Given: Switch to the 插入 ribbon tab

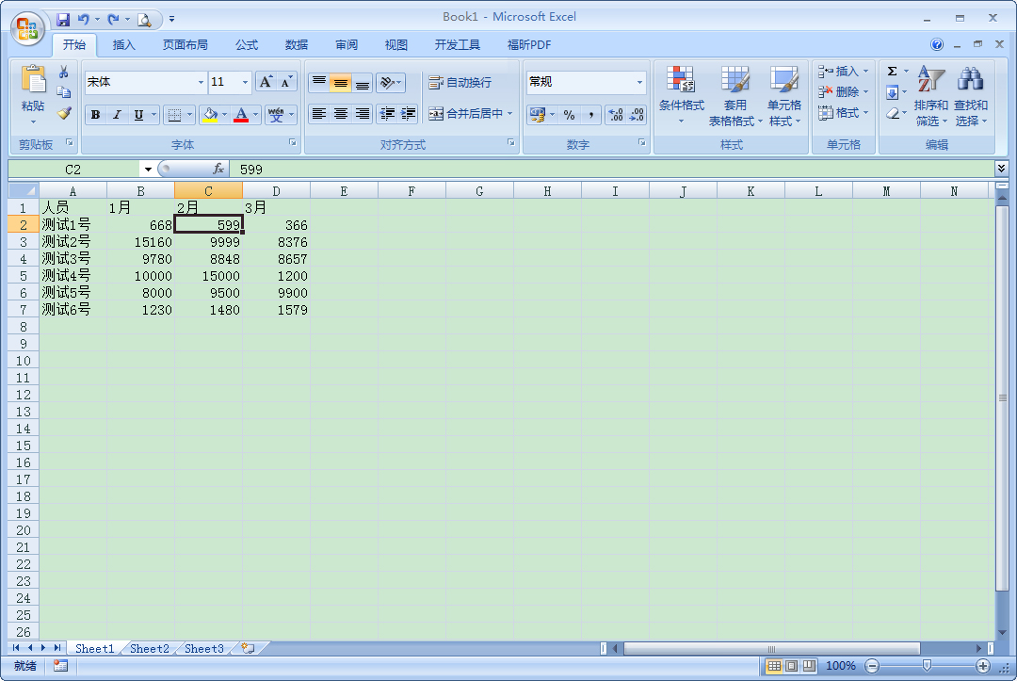Looking at the screenshot, I should [123, 44].
